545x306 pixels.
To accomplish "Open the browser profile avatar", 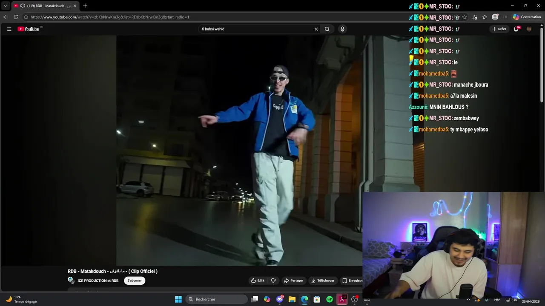I will coord(495,17).
